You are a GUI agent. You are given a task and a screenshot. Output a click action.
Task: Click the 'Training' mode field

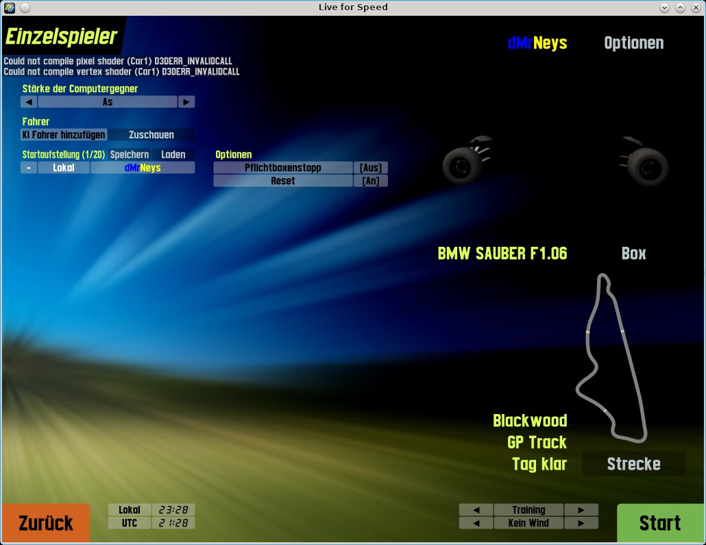point(528,510)
